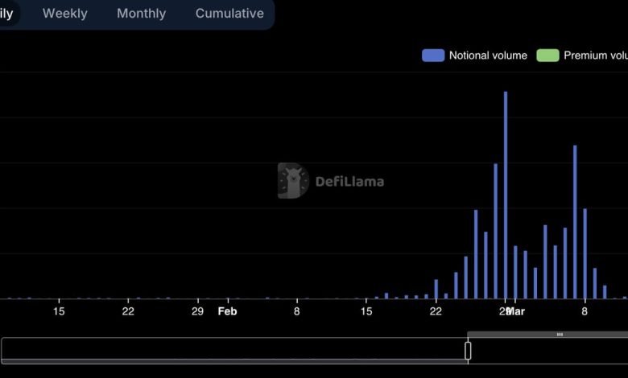Click the left handle of the time range slider
This screenshot has width=628, height=378.
point(468,351)
